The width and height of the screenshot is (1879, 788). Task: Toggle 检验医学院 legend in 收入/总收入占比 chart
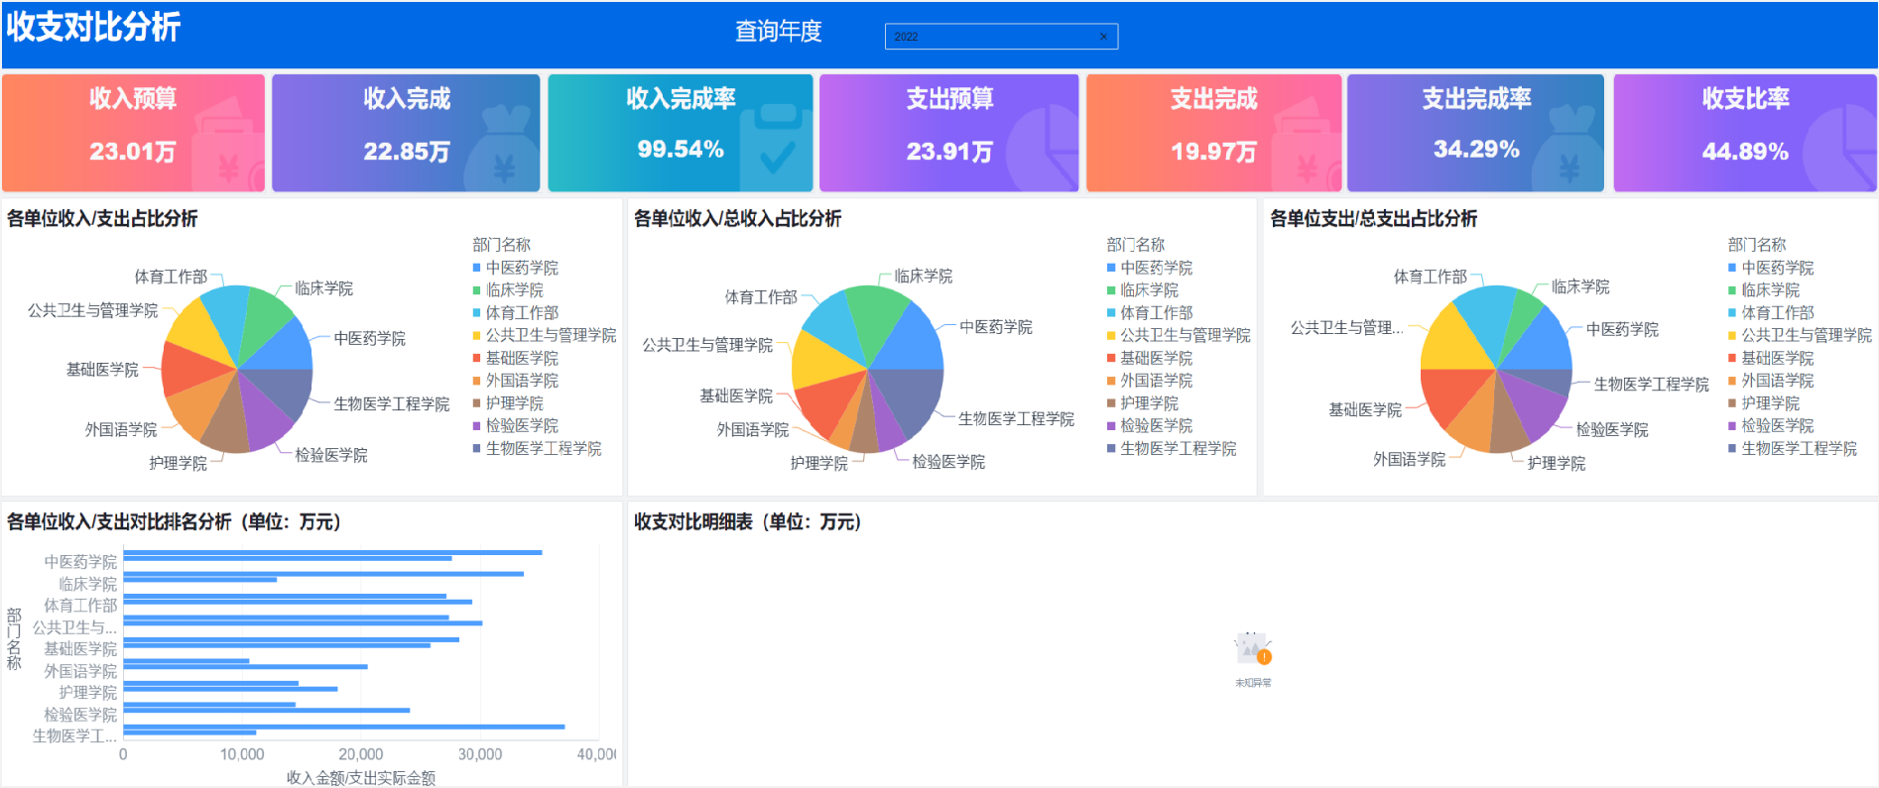1150,425
